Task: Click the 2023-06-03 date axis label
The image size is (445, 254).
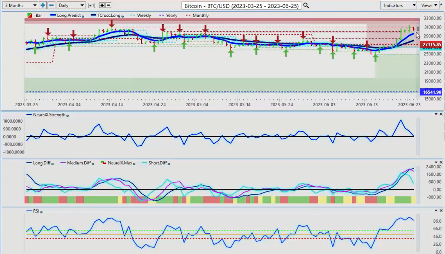Action: click(324, 105)
